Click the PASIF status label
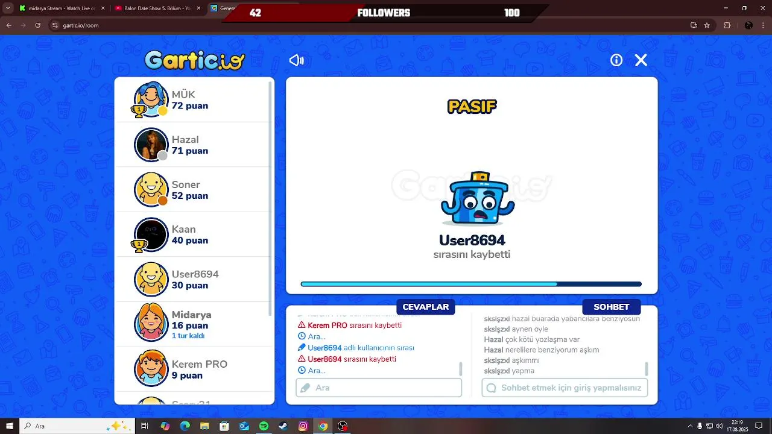 [472, 107]
